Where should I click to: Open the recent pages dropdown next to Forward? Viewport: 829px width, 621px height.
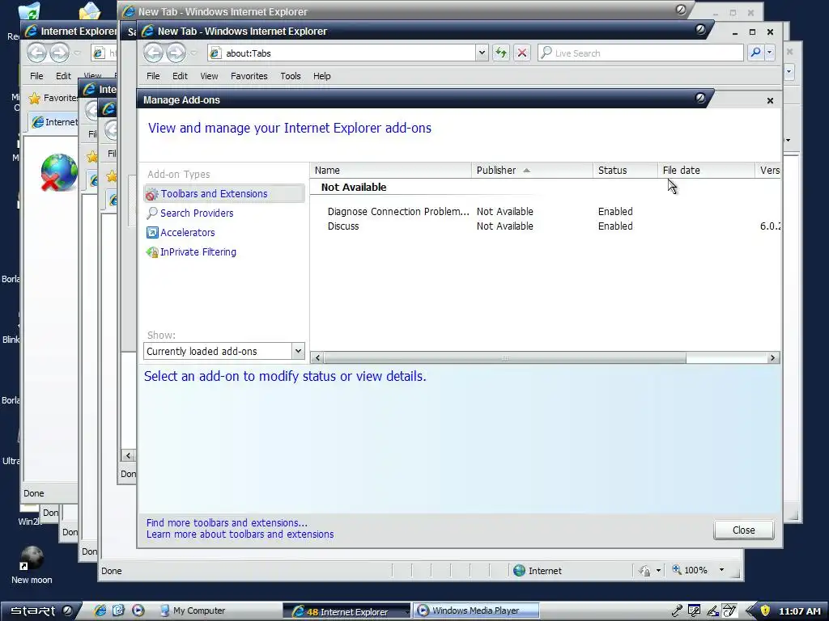pyautogui.click(x=194, y=53)
